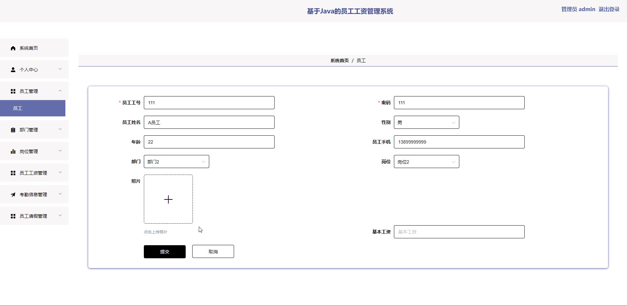The height and width of the screenshot is (306, 627).
Task: Select the 考勤信息管理 sidebar menu item
Action: pos(34,194)
